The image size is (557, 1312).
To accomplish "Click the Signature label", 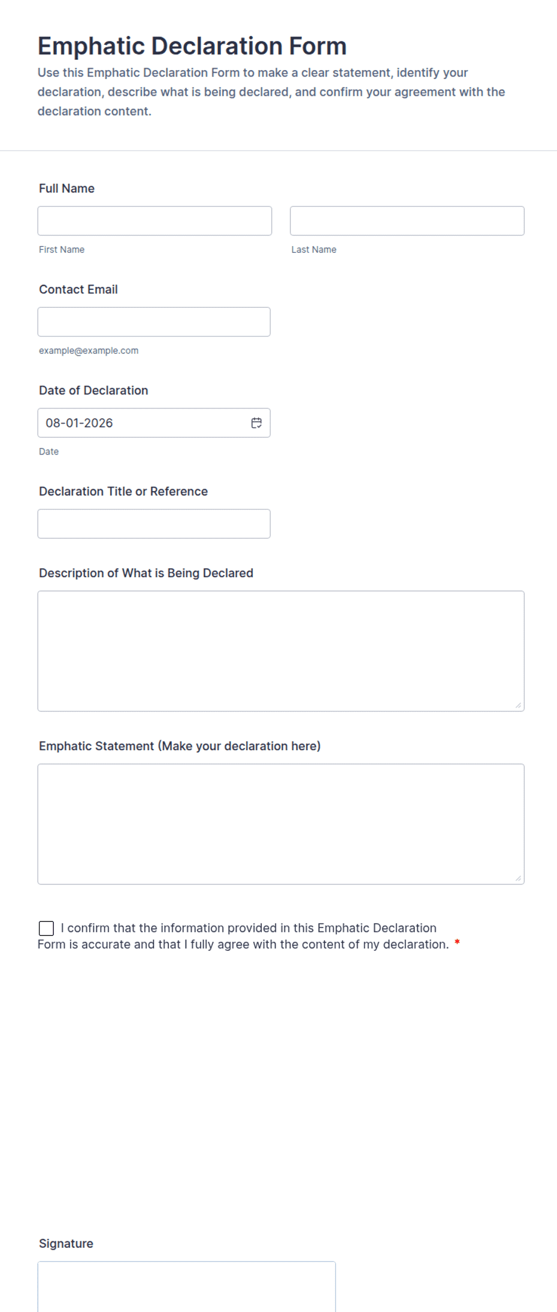I will click(x=66, y=1243).
